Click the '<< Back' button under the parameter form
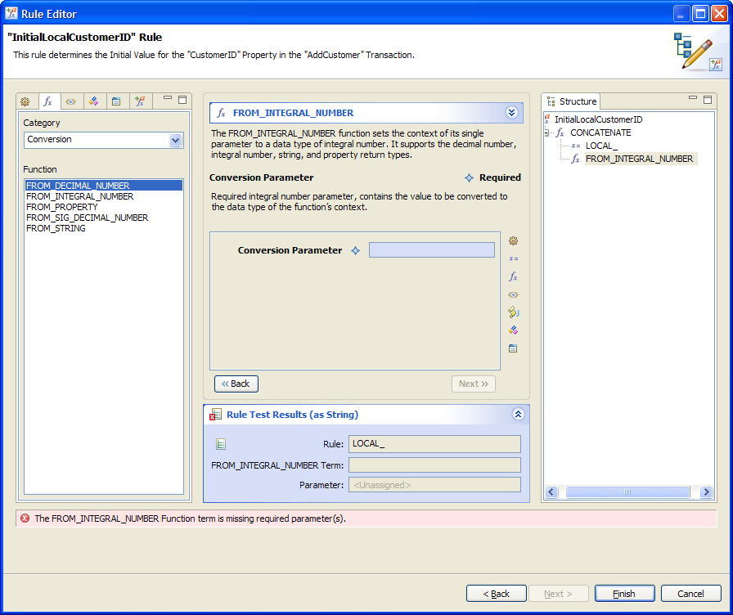 (236, 384)
